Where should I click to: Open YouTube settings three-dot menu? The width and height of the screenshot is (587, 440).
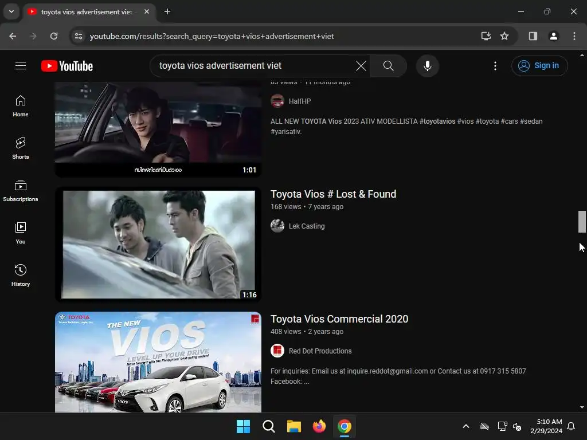point(495,66)
